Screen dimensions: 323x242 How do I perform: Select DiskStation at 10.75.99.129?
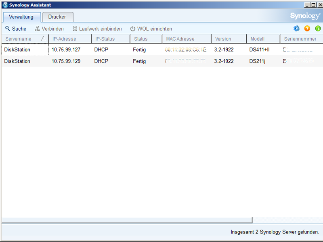coord(17,61)
